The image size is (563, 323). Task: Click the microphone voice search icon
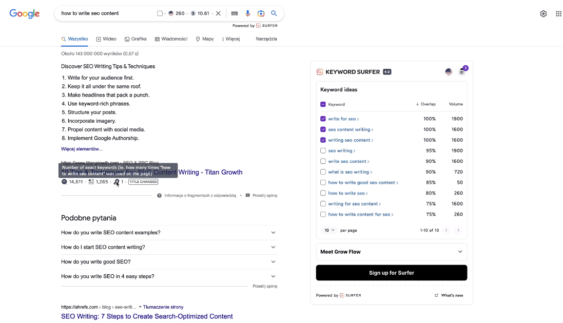point(248,13)
